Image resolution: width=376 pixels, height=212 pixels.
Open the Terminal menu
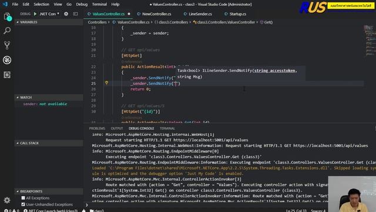pos(99,4)
